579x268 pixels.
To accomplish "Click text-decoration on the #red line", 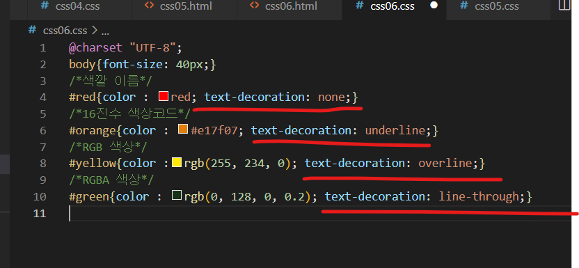I will pos(255,97).
